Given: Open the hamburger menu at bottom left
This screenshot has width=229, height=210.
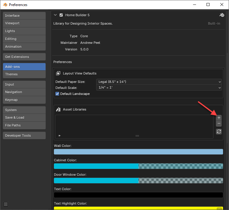Looking at the screenshot, I should 6,204.
